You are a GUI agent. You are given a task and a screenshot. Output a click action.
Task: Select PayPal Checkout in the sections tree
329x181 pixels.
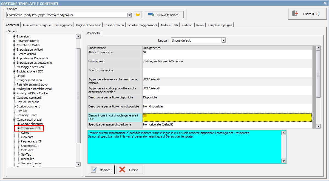click(x=28, y=102)
